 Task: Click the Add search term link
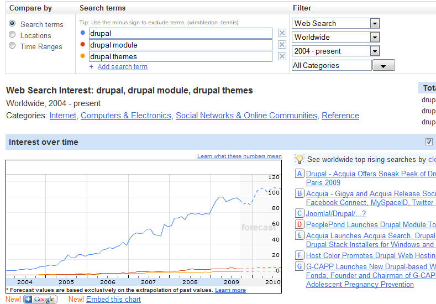pyautogui.click(x=122, y=67)
